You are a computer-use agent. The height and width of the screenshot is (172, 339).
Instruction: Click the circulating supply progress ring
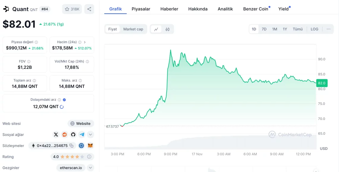click(62, 107)
